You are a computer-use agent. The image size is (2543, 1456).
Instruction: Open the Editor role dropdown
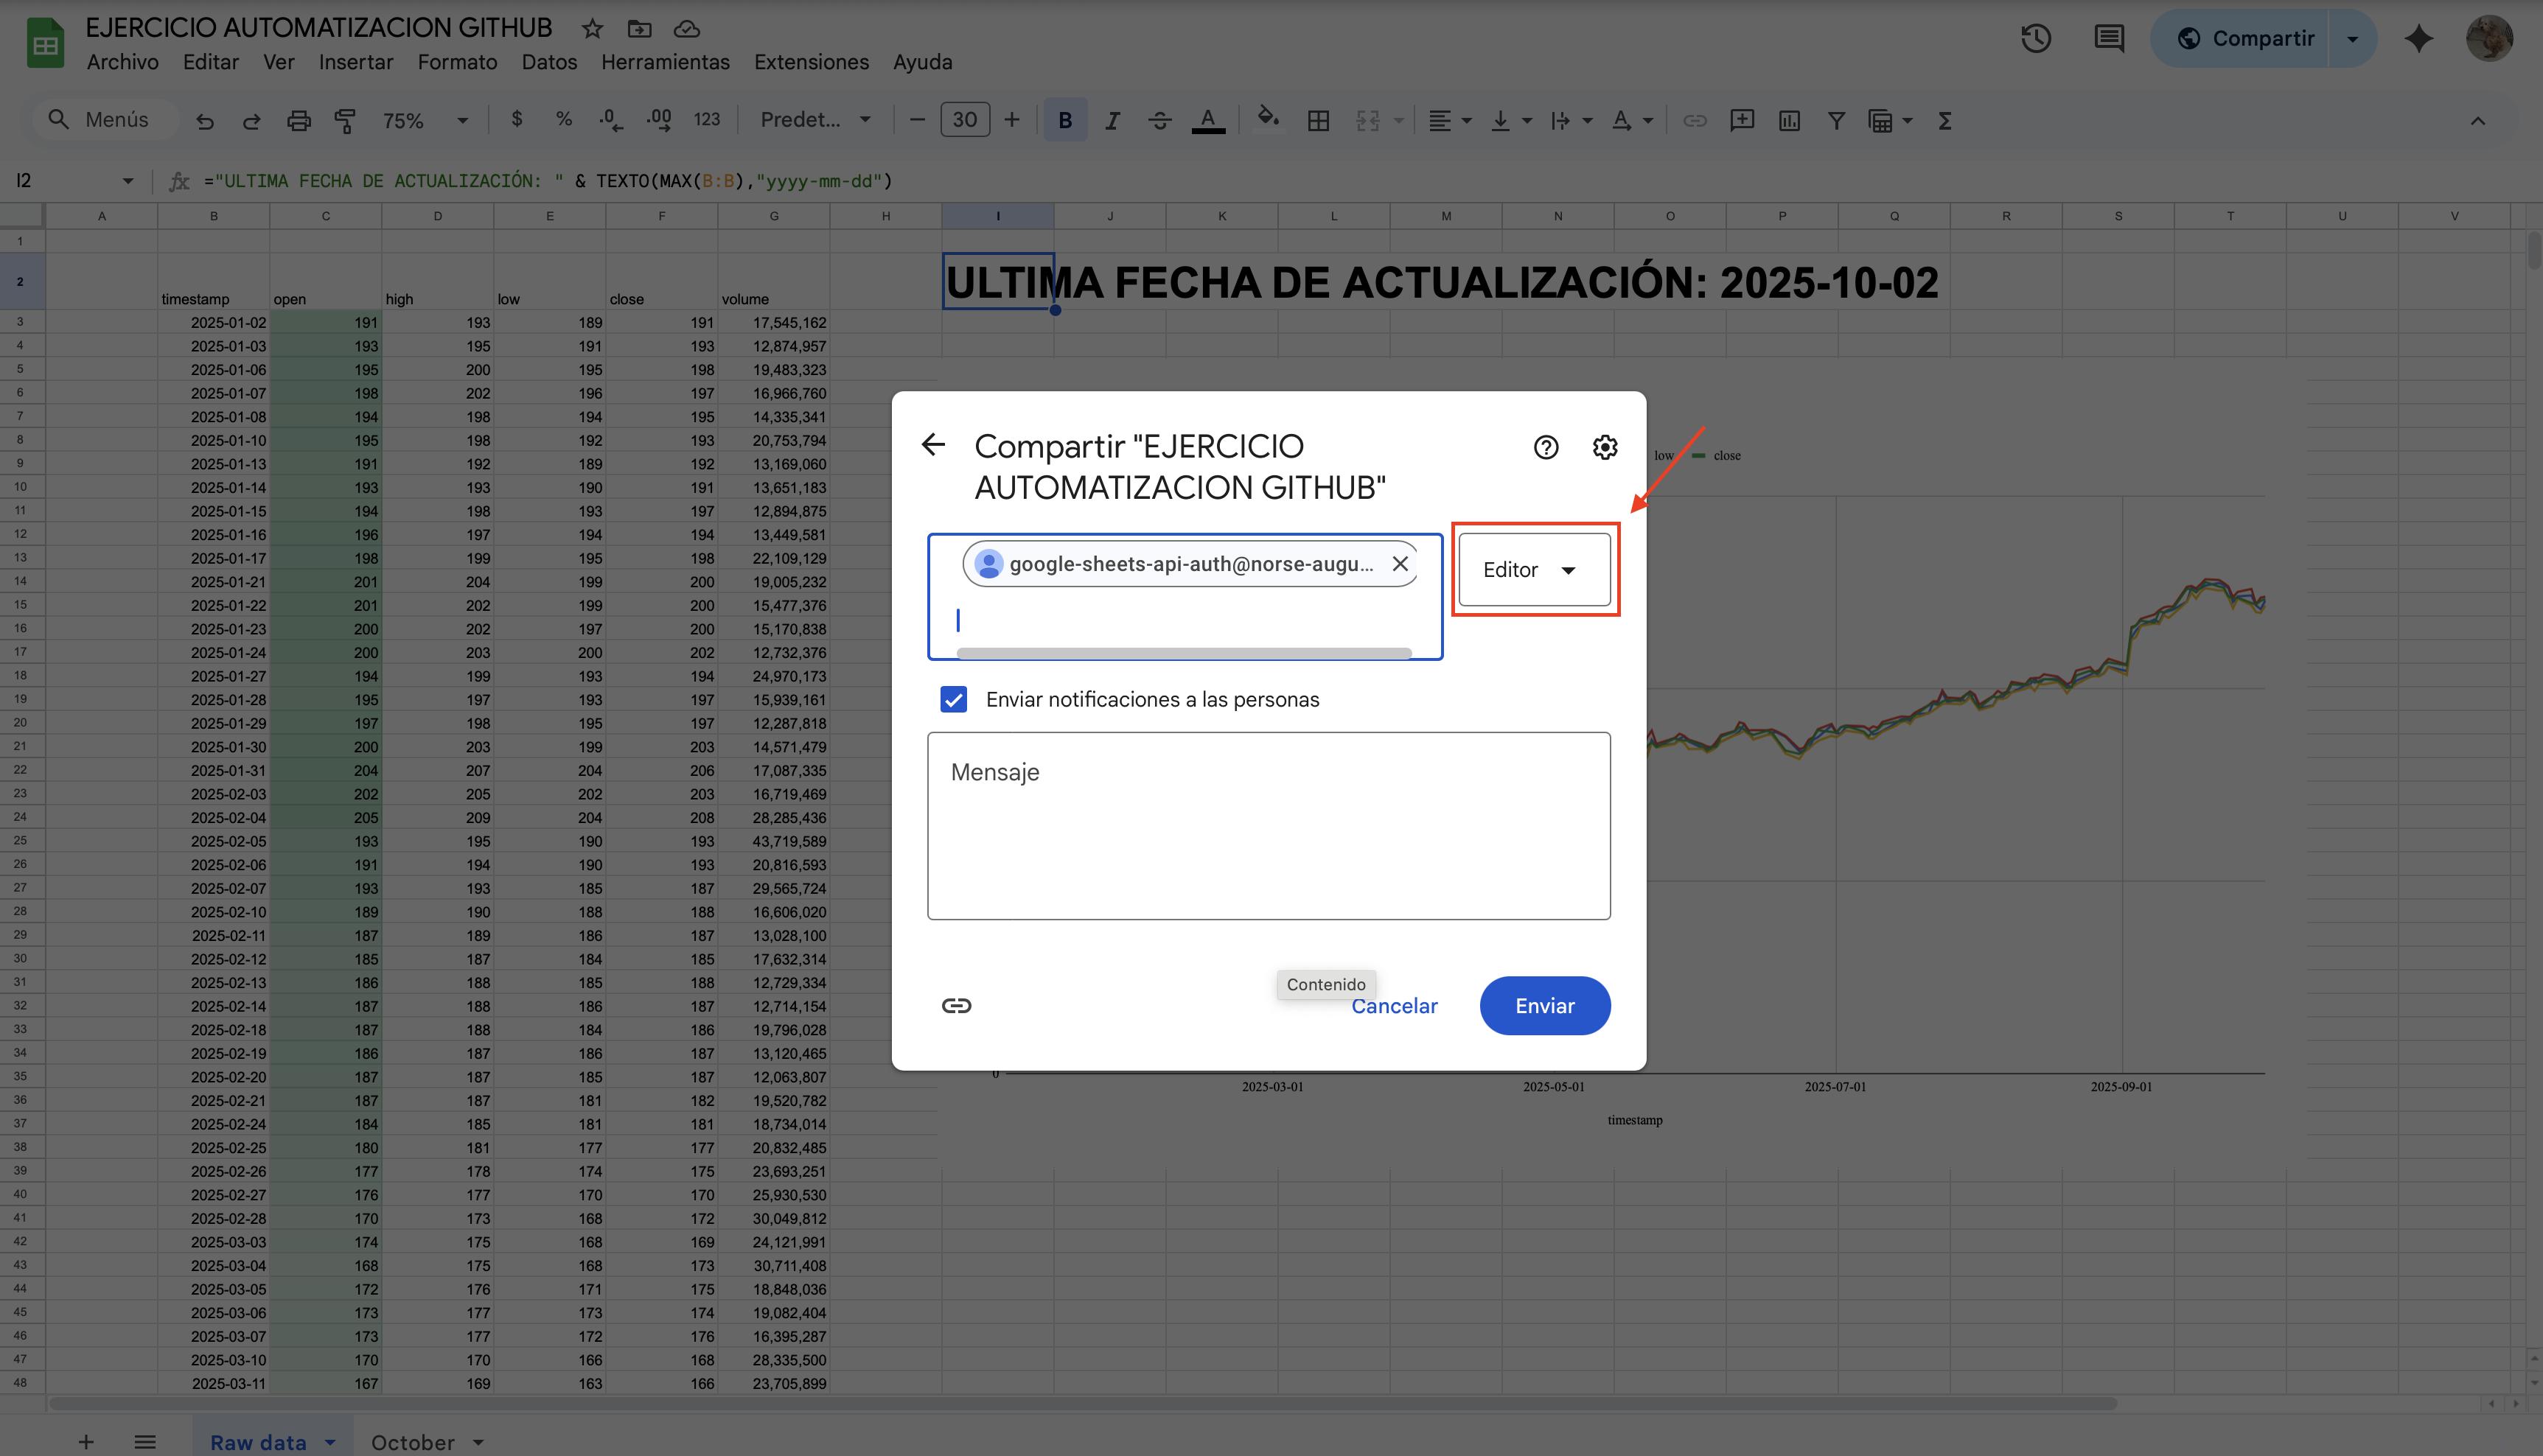1532,570
